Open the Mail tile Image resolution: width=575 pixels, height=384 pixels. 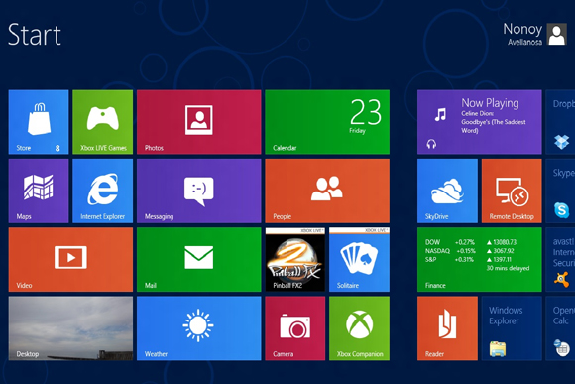click(198, 260)
